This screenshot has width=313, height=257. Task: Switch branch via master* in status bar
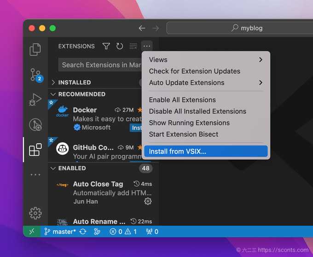[x=60, y=232]
